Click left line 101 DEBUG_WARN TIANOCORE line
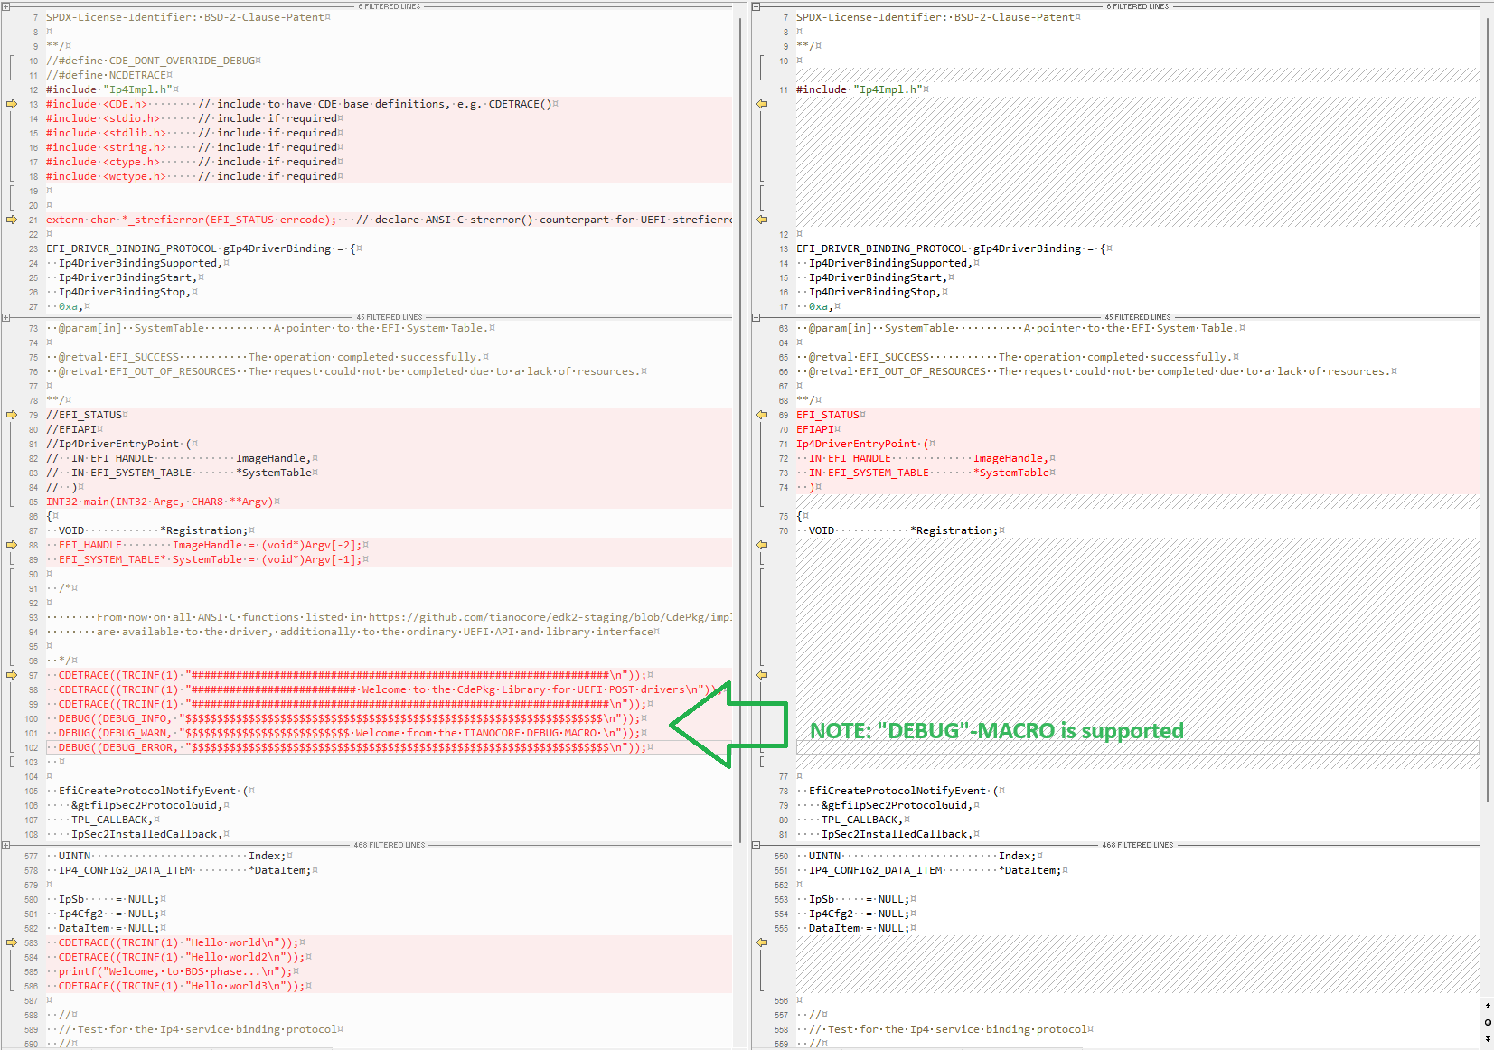This screenshot has width=1494, height=1050. point(352,733)
